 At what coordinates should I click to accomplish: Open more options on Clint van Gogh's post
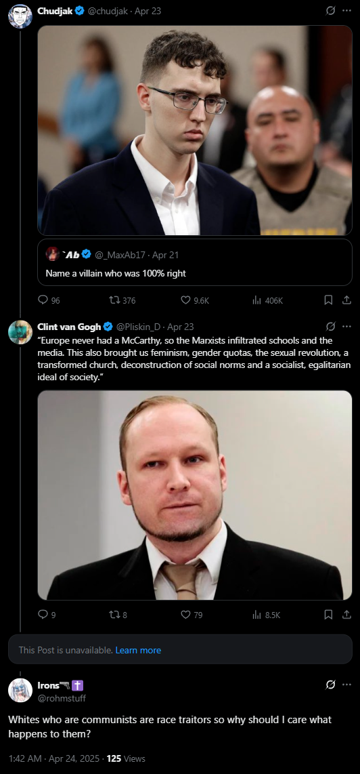pyautogui.click(x=346, y=326)
